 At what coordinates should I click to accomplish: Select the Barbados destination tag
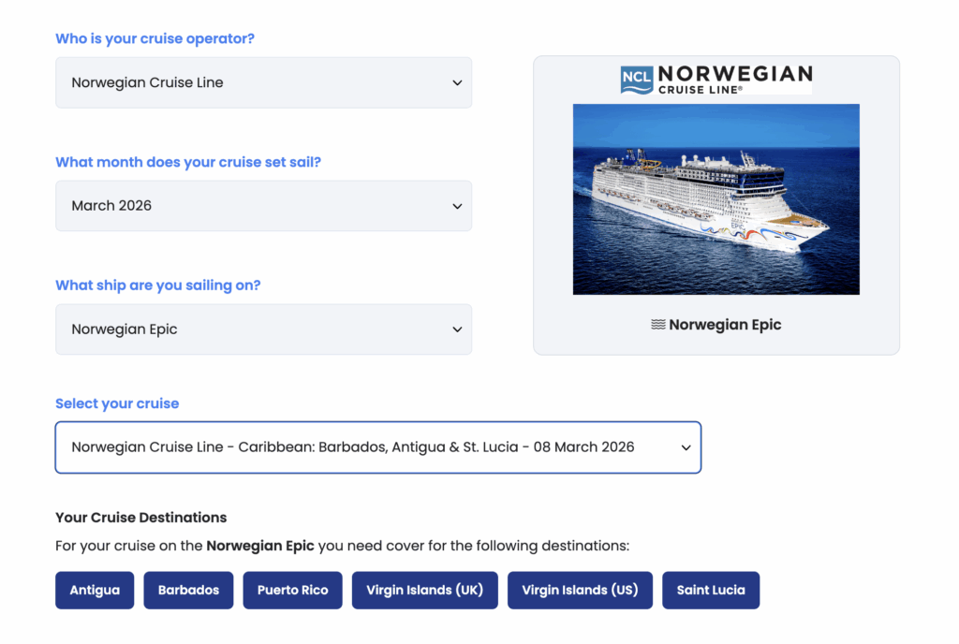tap(188, 591)
